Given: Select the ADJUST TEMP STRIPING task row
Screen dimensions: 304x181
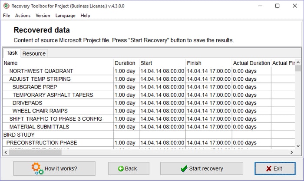Looking at the screenshot, I should tap(149, 79).
